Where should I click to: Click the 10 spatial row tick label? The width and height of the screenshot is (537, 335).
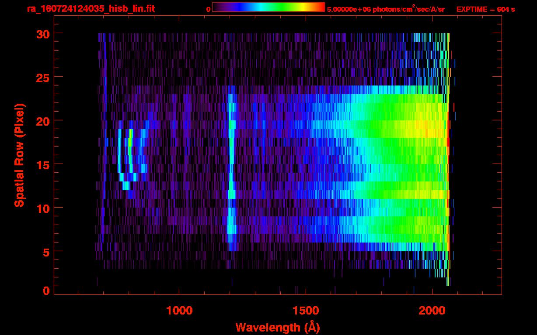coord(43,208)
